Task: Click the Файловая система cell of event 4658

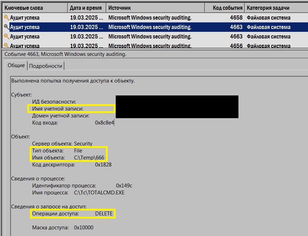Action: coord(268,18)
